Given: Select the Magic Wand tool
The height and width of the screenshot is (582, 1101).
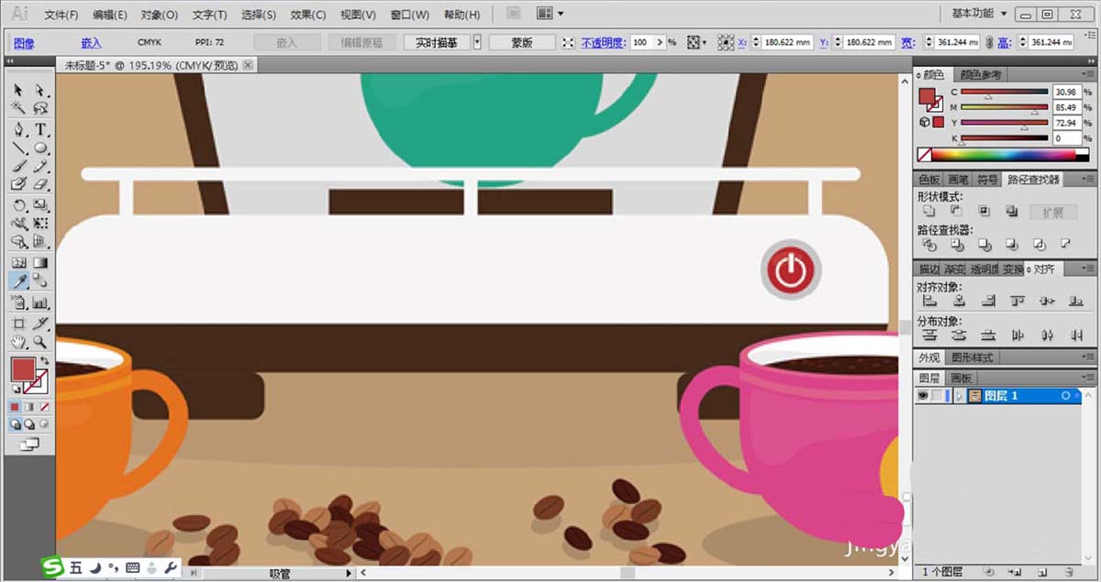Looking at the screenshot, I should (x=18, y=109).
